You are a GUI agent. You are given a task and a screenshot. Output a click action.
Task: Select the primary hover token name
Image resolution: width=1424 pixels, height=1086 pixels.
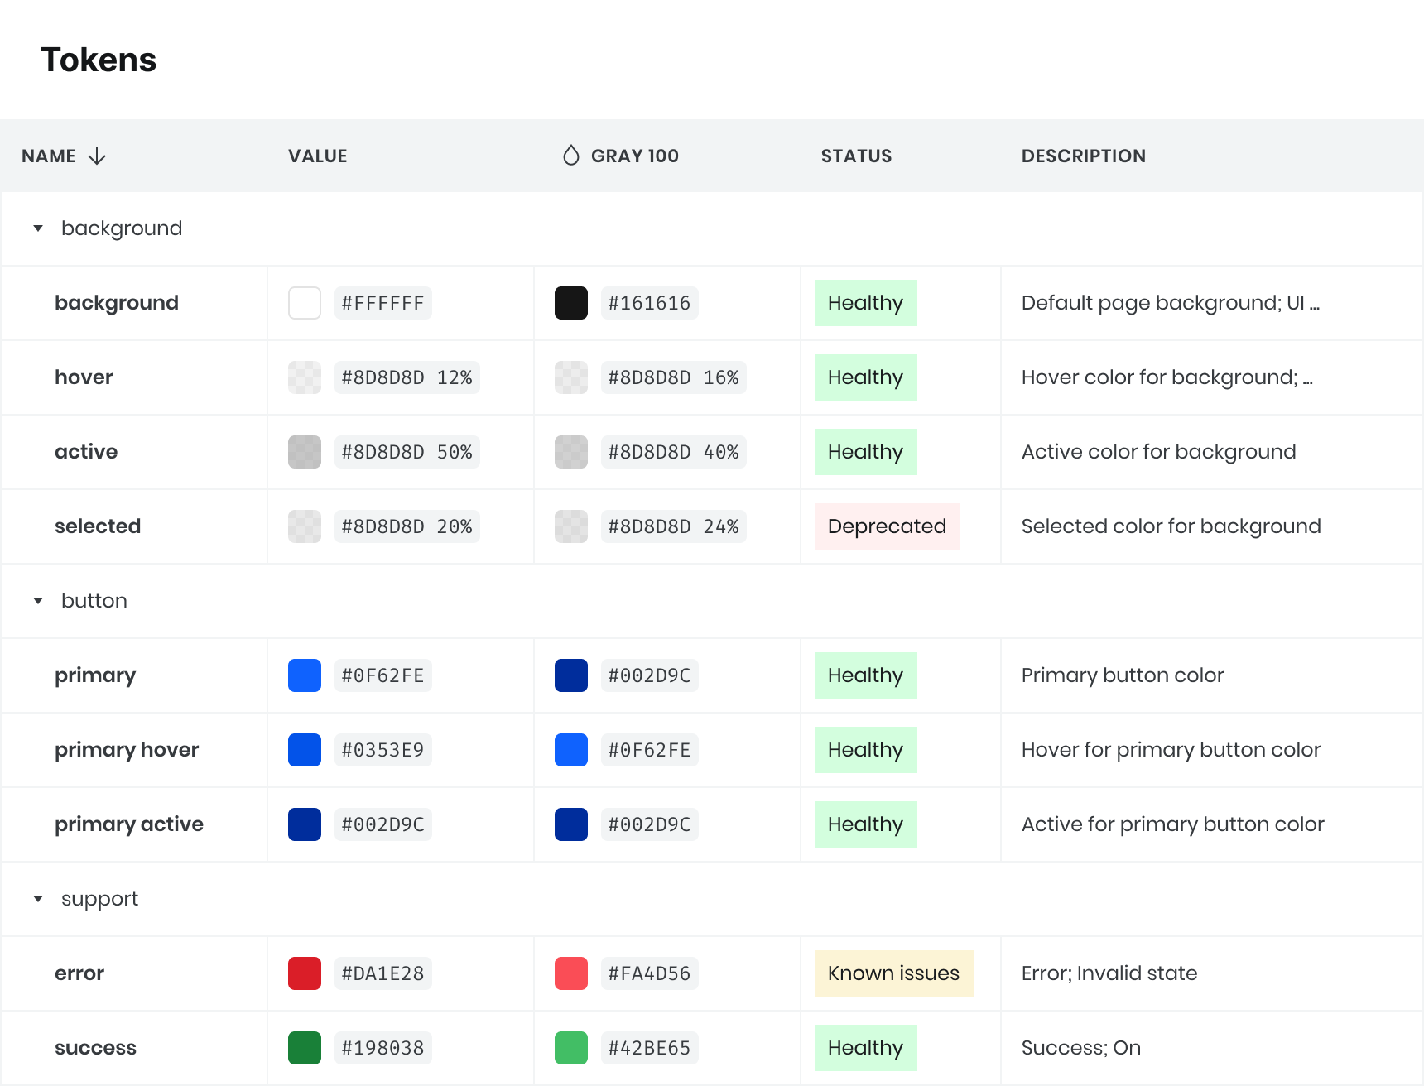(127, 749)
